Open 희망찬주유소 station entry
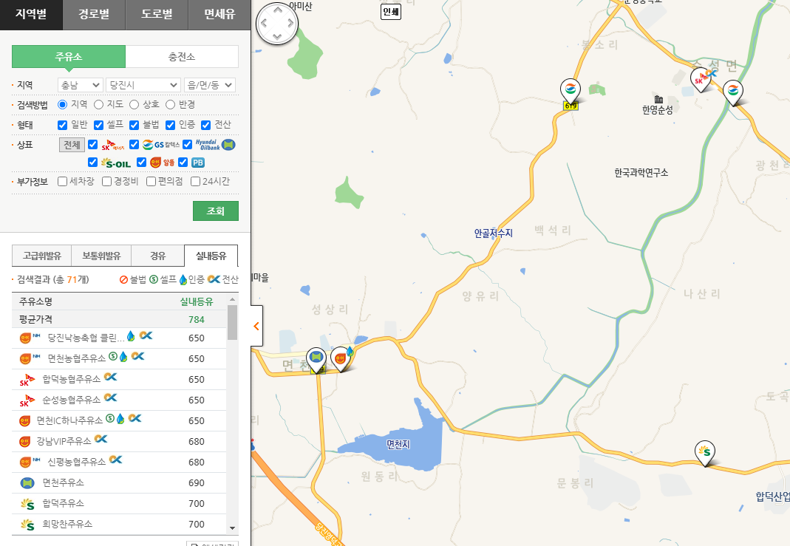This screenshot has height=546, width=790. click(x=67, y=524)
